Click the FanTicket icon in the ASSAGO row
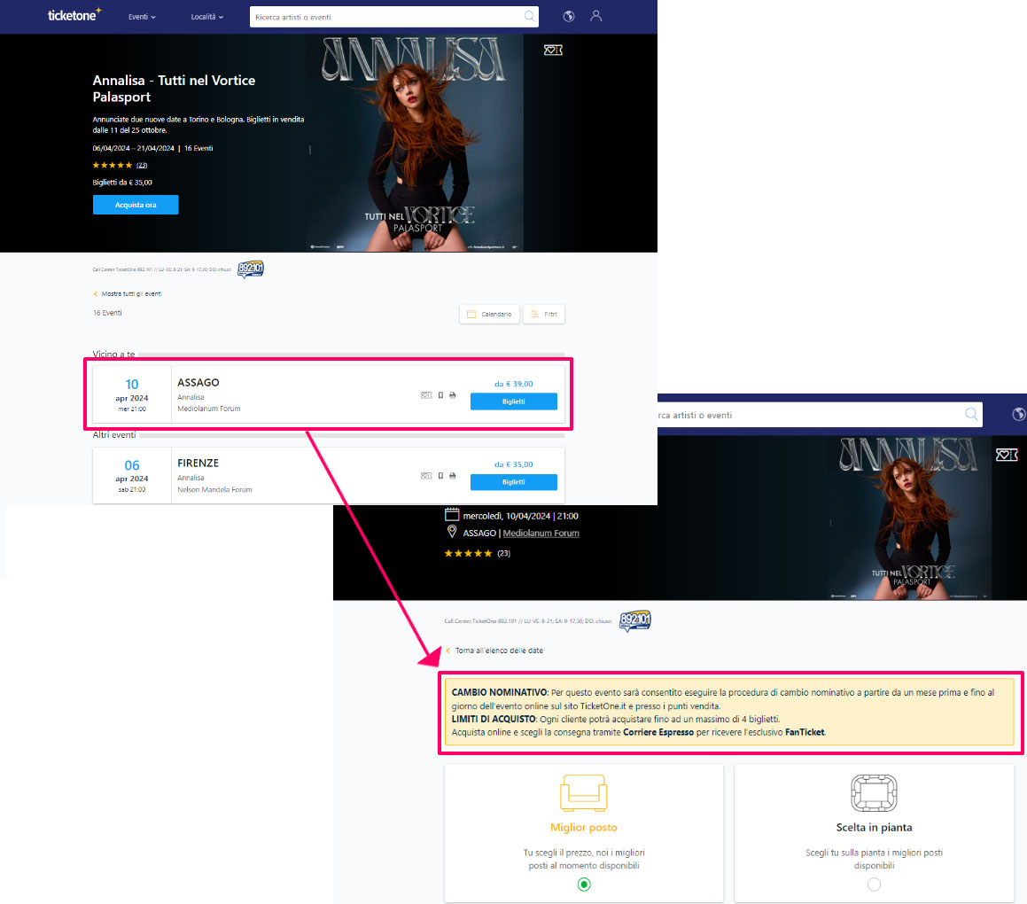Screen dimensions: 1027x904 [426, 395]
